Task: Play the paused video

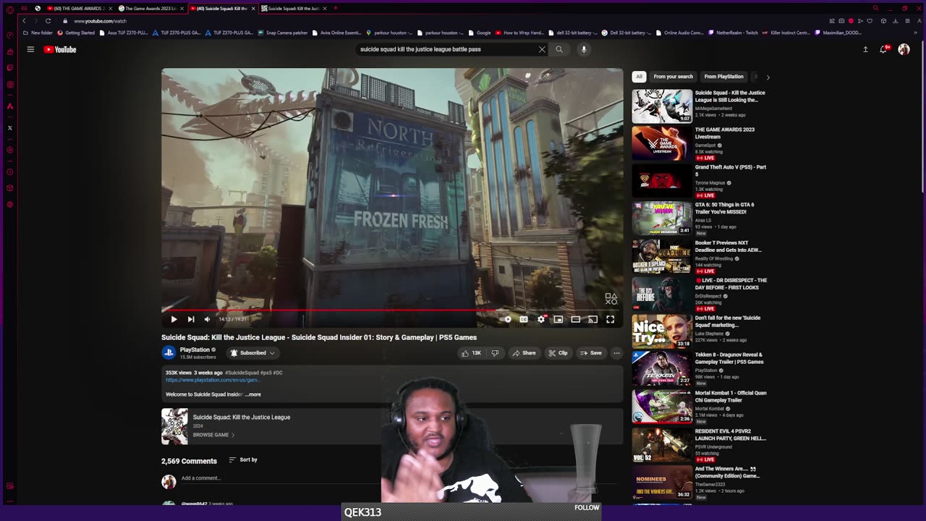Action: coord(174,319)
